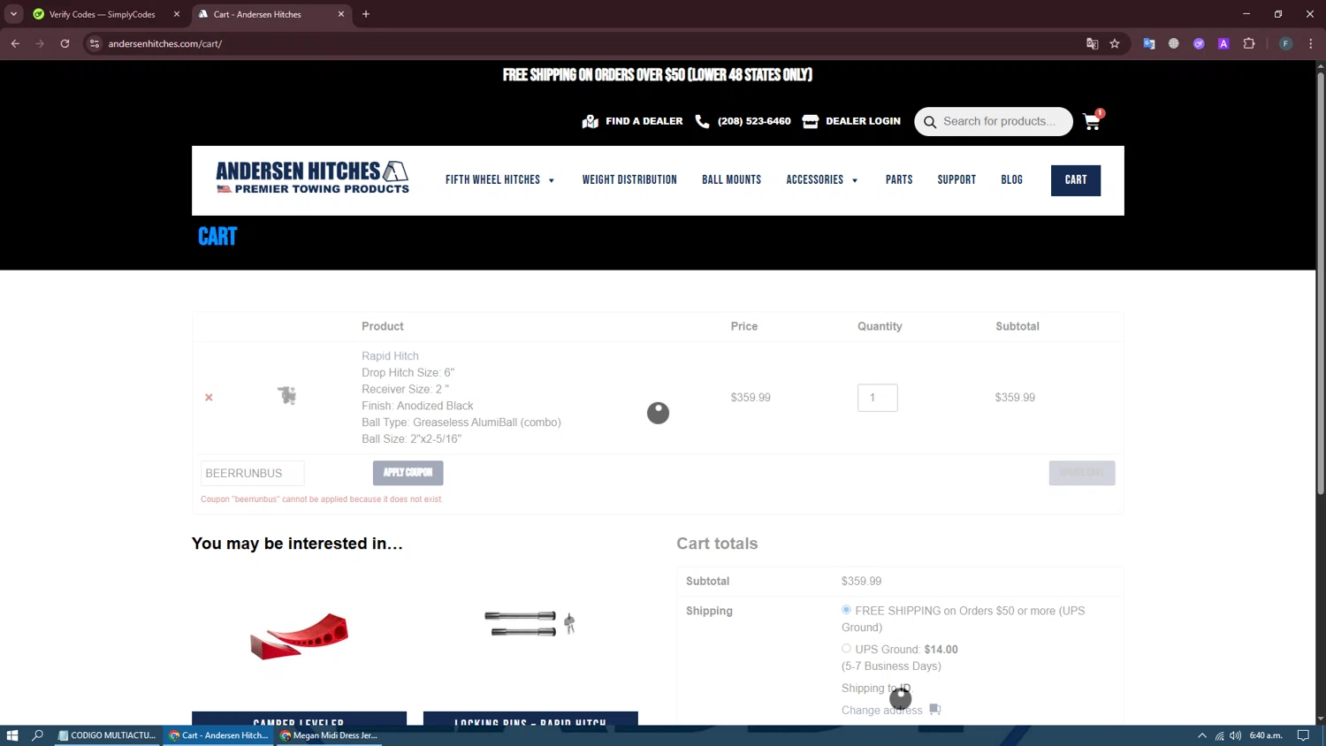Click the taskbar network icon
Screen dimensions: 1326x746
pos(1219,735)
